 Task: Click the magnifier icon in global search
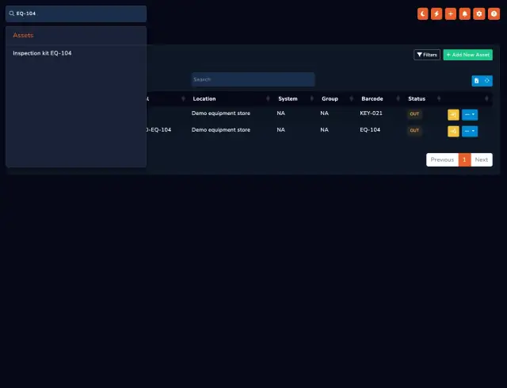[12, 13]
